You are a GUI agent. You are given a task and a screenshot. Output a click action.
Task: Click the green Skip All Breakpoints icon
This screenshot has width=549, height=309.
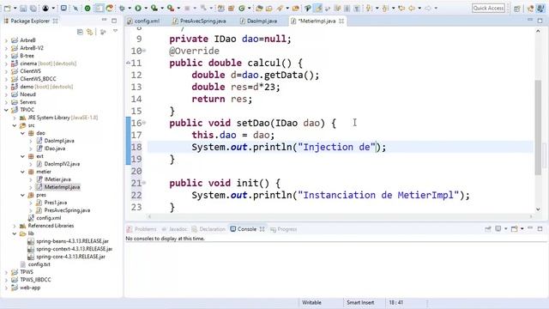pyautogui.click(x=87, y=8)
